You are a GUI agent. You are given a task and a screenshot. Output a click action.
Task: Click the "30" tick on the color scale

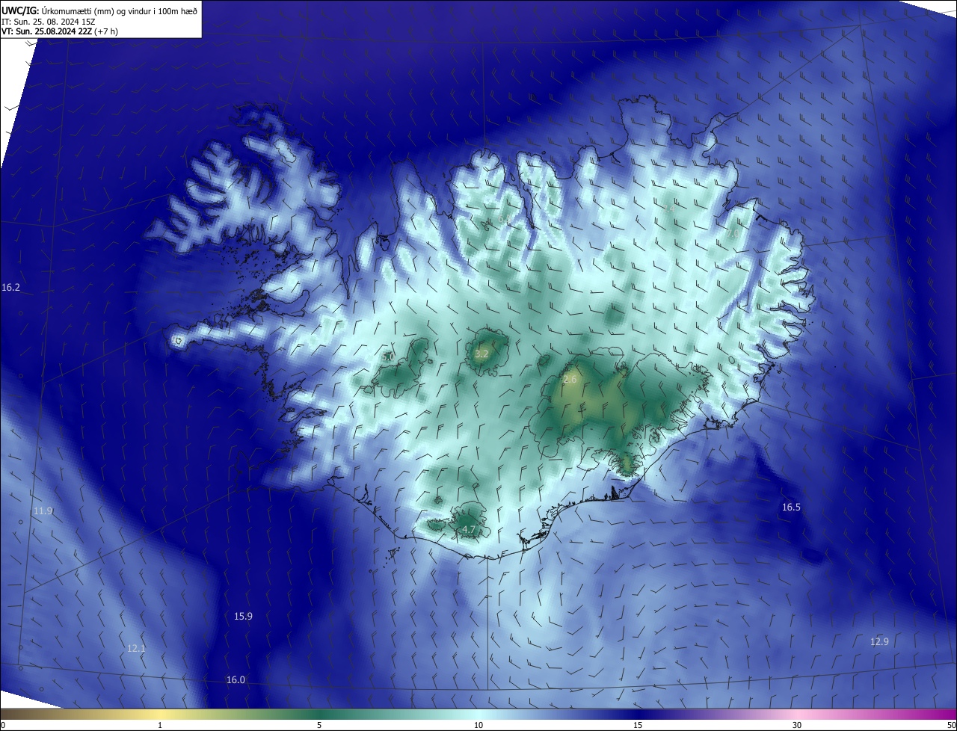(x=797, y=726)
